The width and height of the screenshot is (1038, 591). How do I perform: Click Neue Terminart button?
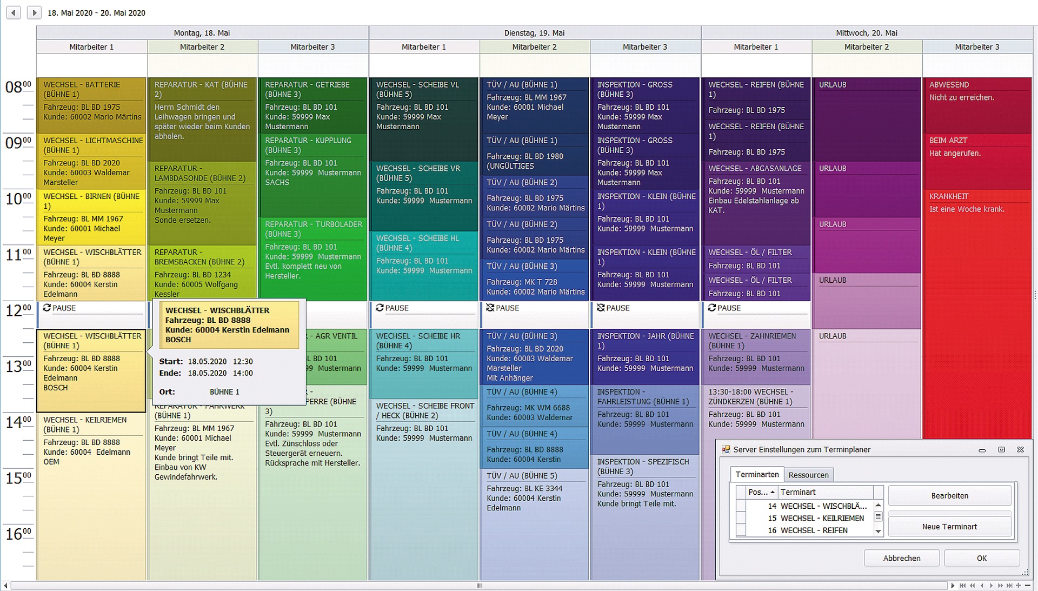pos(949,527)
